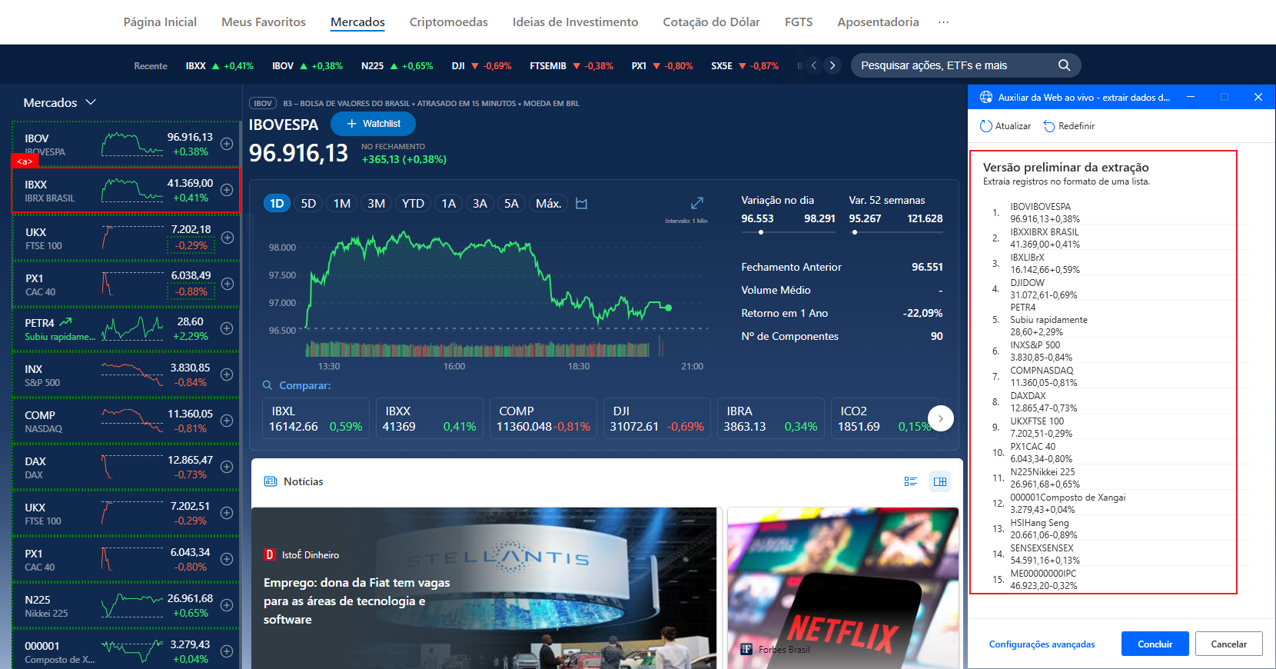
Task: Add IBOV IBOVESPA row to watchlist plus icon
Action: [x=227, y=144]
